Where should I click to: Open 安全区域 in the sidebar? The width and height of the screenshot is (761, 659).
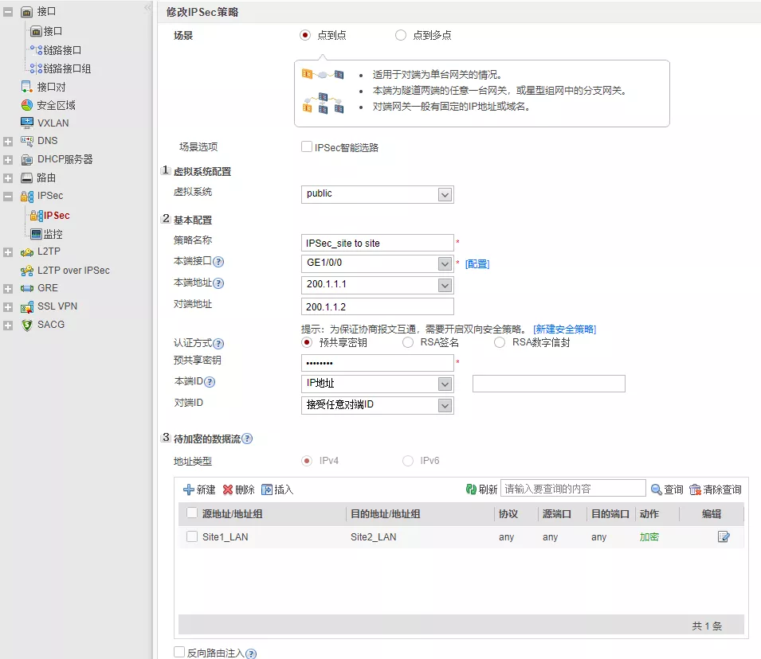click(x=56, y=105)
